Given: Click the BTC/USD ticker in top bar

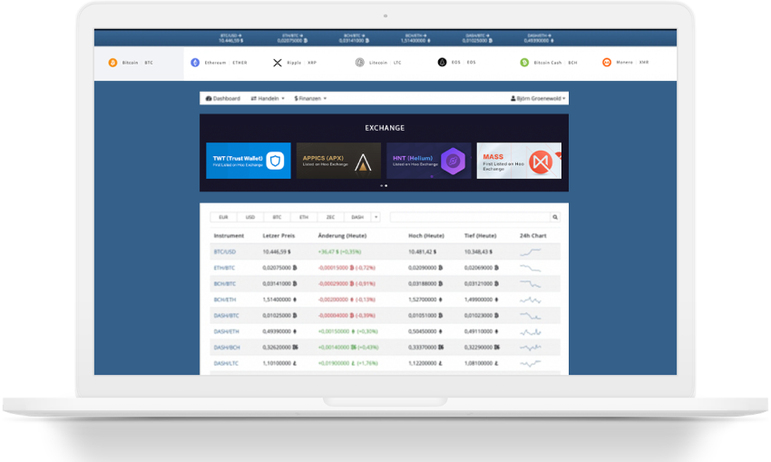Looking at the screenshot, I should (x=231, y=38).
